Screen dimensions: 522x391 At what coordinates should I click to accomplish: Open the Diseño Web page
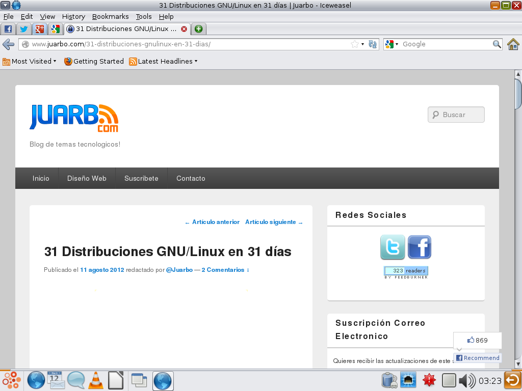(87, 178)
